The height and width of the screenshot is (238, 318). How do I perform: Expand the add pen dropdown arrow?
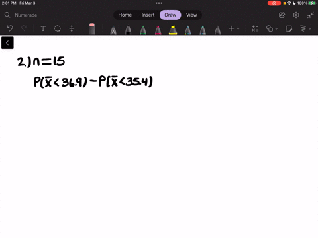pos(238,28)
